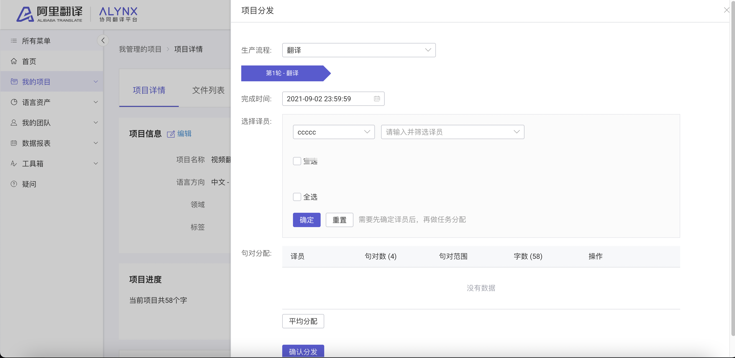Switch to the 项目详情 tab
735x358 pixels.
(x=149, y=90)
